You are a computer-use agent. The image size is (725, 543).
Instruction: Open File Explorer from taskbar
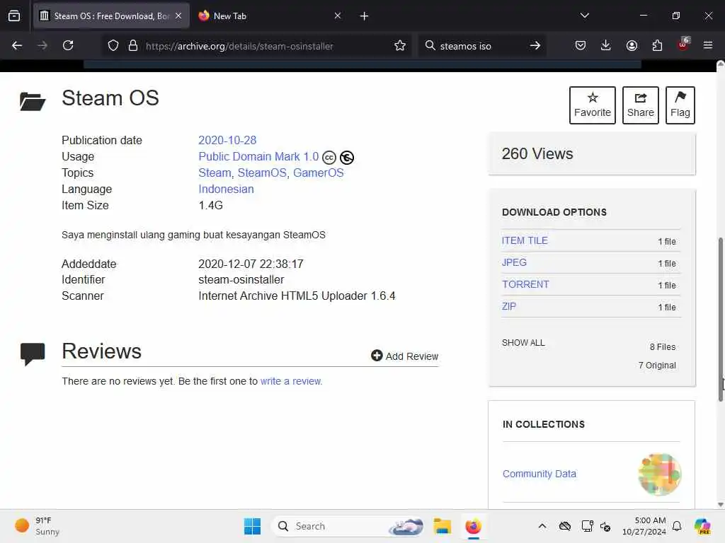(442, 526)
